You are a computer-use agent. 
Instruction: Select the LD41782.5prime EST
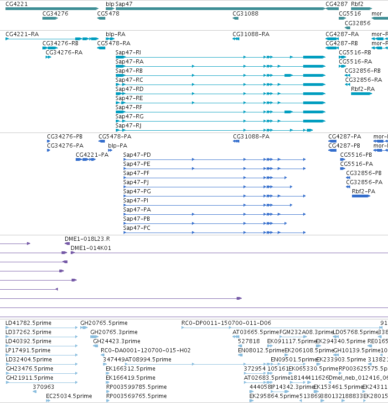click(41, 328)
